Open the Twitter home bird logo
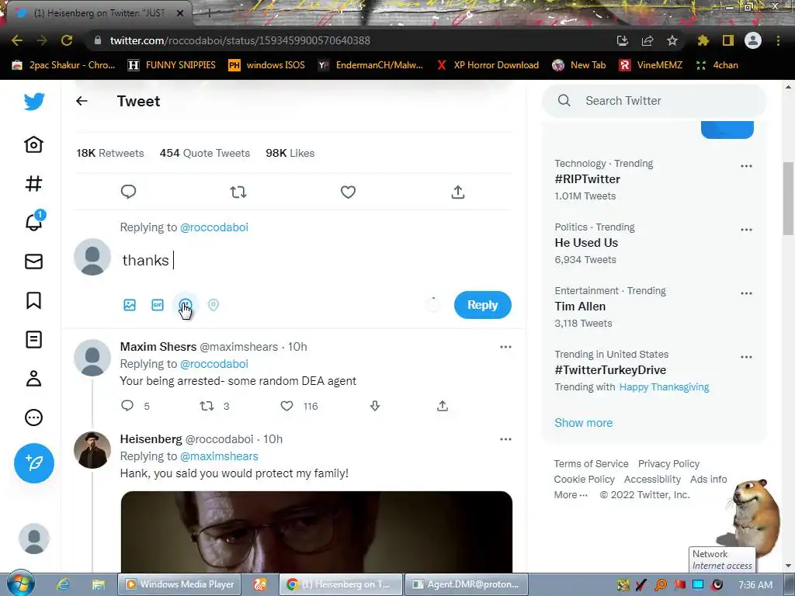 click(x=34, y=102)
